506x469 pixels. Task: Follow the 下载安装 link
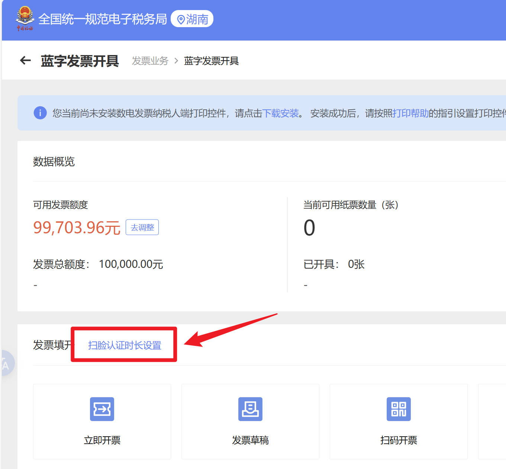[280, 113]
